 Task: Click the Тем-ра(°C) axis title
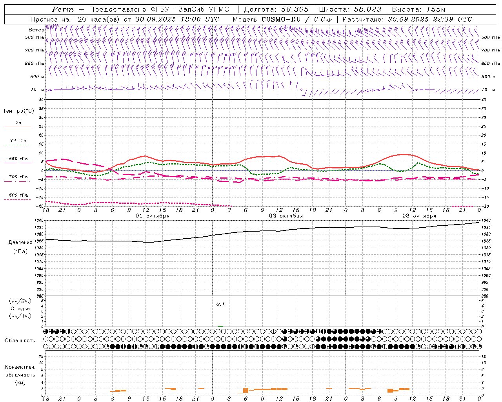[18, 111]
